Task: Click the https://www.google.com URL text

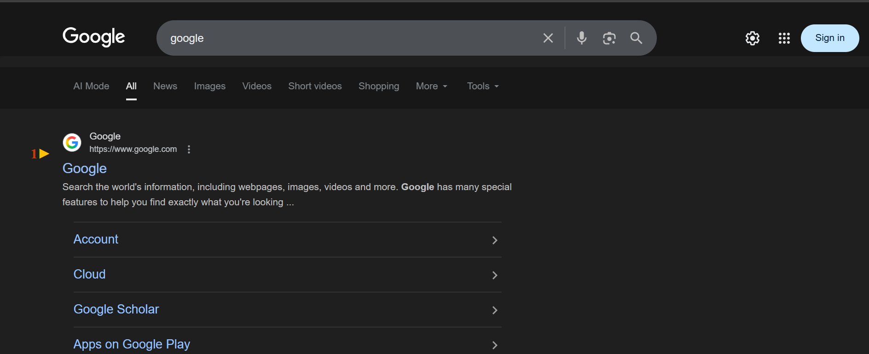Action: pyautogui.click(x=133, y=149)
